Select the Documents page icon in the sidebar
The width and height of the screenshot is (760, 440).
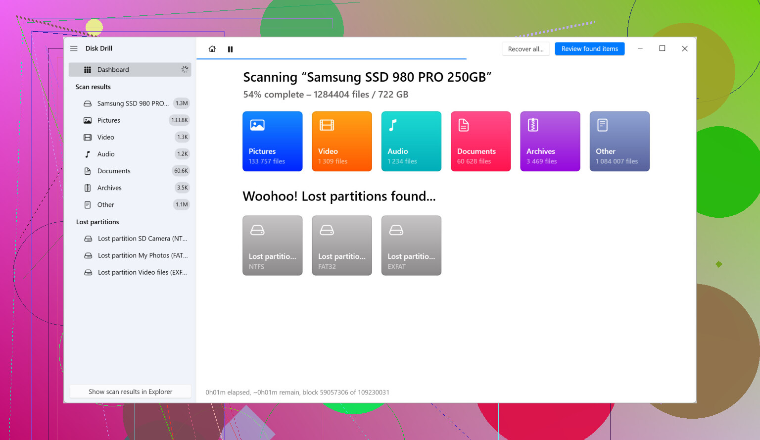click(88, 171)
